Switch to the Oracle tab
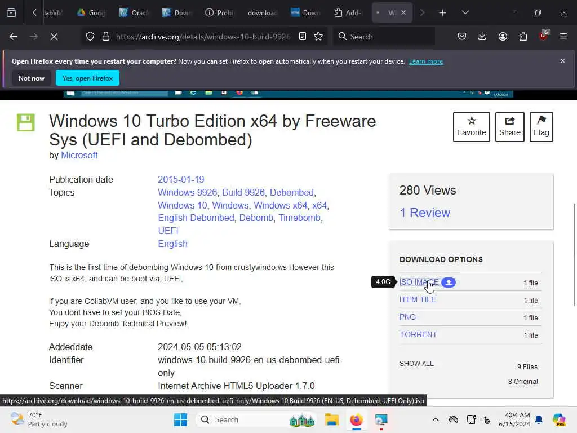Screen dimensions: 577x433 coord(134,13)
